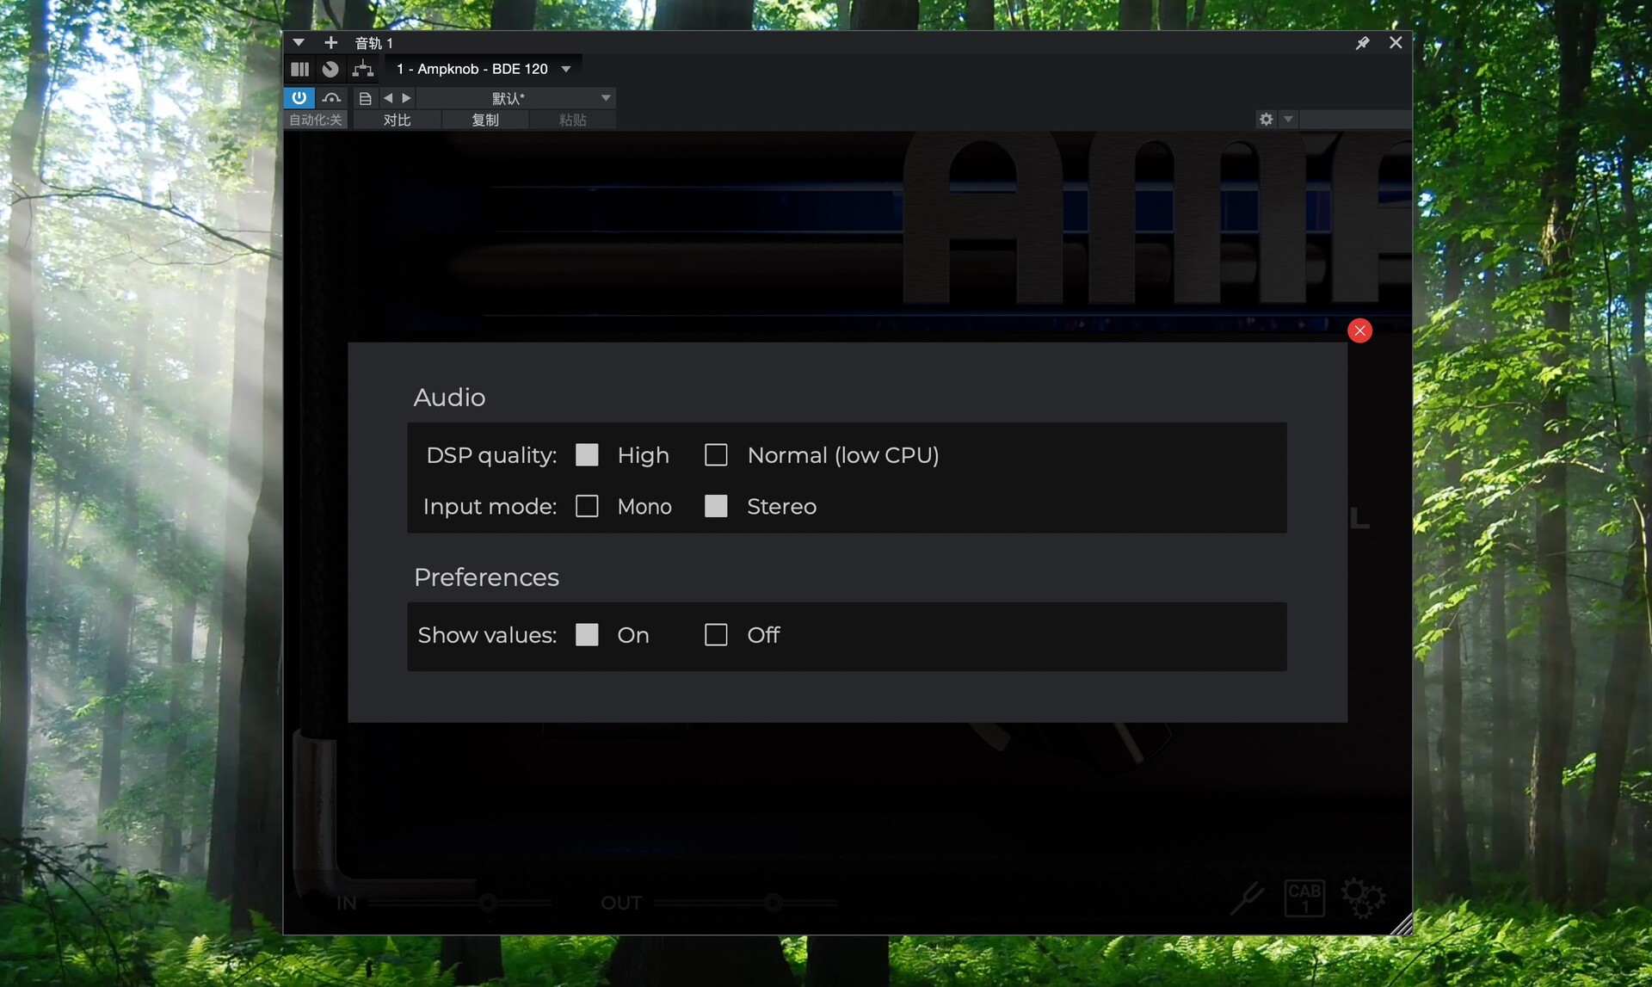Close settings with the red X

tap(1359, 330)
